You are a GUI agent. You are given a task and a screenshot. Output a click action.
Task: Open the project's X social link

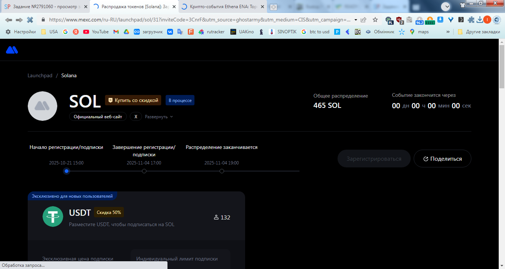tap(136, 117)
